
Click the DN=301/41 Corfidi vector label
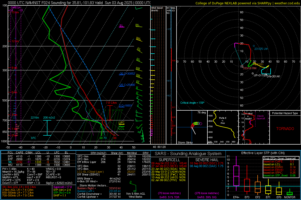click(273, 76)
